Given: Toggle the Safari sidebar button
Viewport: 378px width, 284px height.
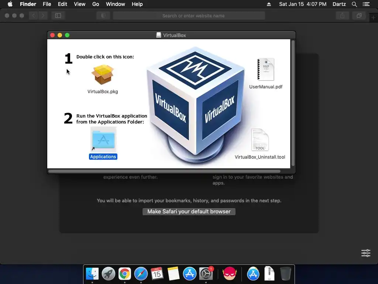Looking at the screenshot, I should [58, 16].
